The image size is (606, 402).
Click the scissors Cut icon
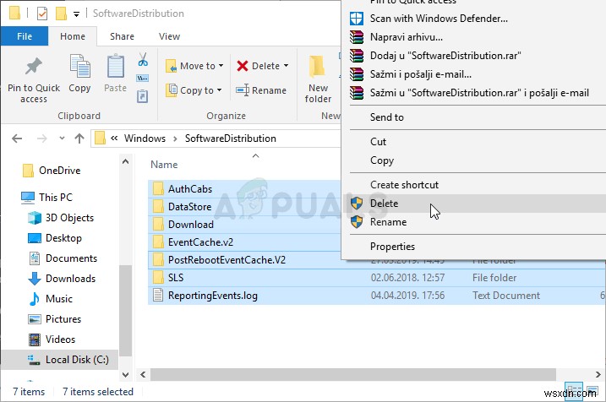pyautogui.click(x=143, y=60)
